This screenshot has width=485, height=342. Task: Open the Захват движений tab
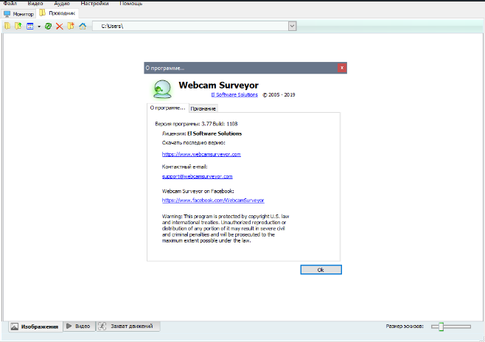click(x=128, y=327)
